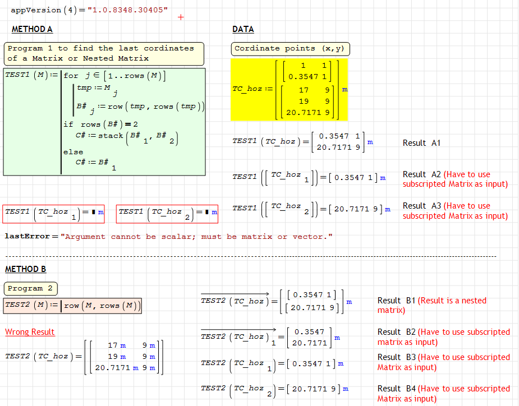Select the 'Cordinate points (x,y)' text box
Screen dimensions: 519x406
[290, 49]
